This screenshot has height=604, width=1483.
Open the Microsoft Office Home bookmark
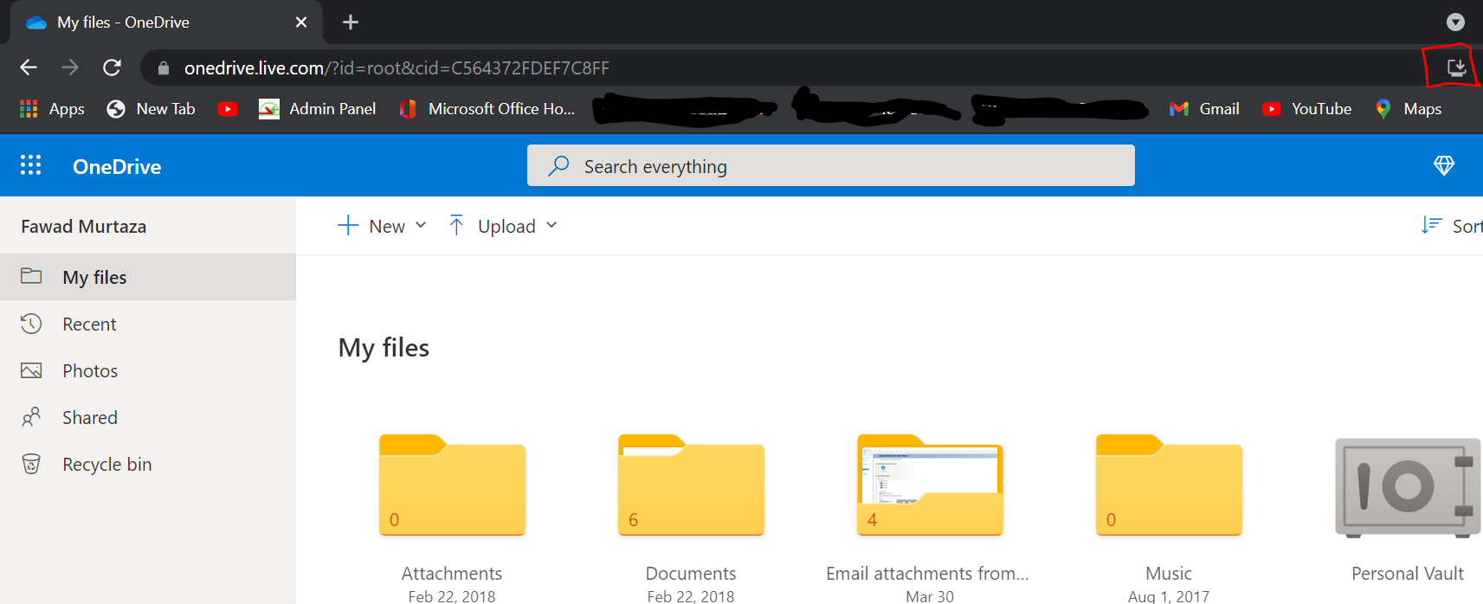point(487,109)
